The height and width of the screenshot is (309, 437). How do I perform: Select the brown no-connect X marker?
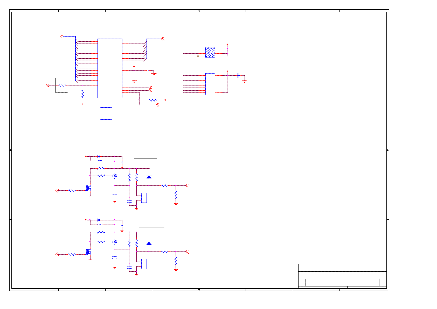click(x=198, y=56)
